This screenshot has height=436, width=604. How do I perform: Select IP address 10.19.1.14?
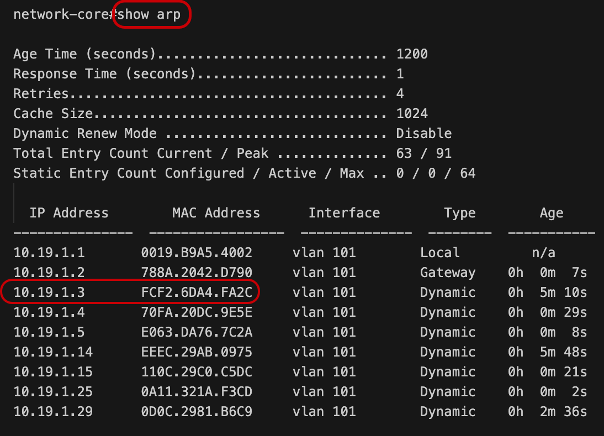[53, 352]
